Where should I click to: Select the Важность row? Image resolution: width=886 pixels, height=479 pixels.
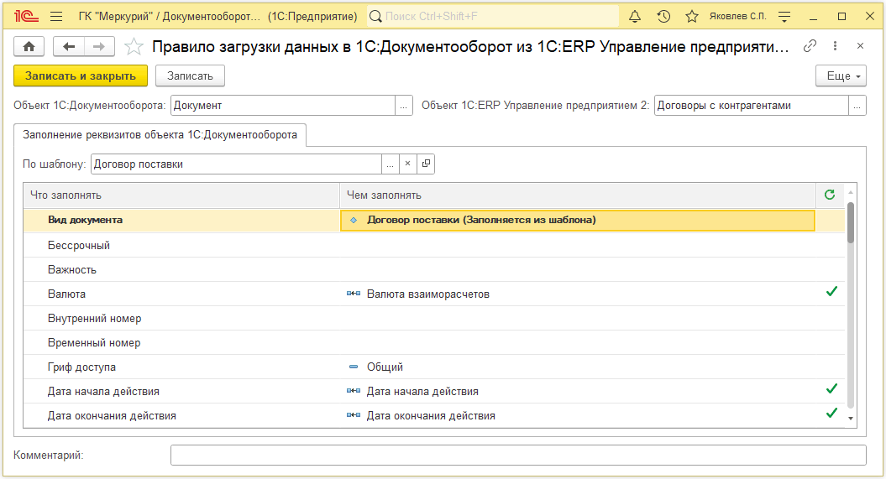point(434,269)
